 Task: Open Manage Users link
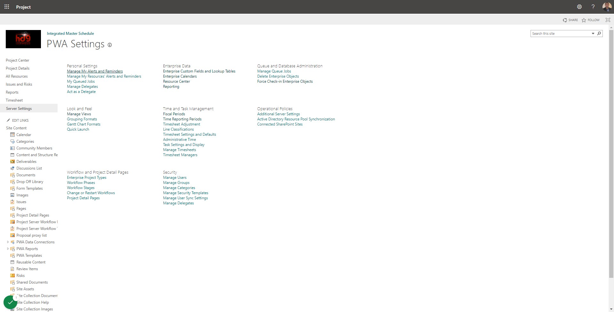[x=175, y=178]
